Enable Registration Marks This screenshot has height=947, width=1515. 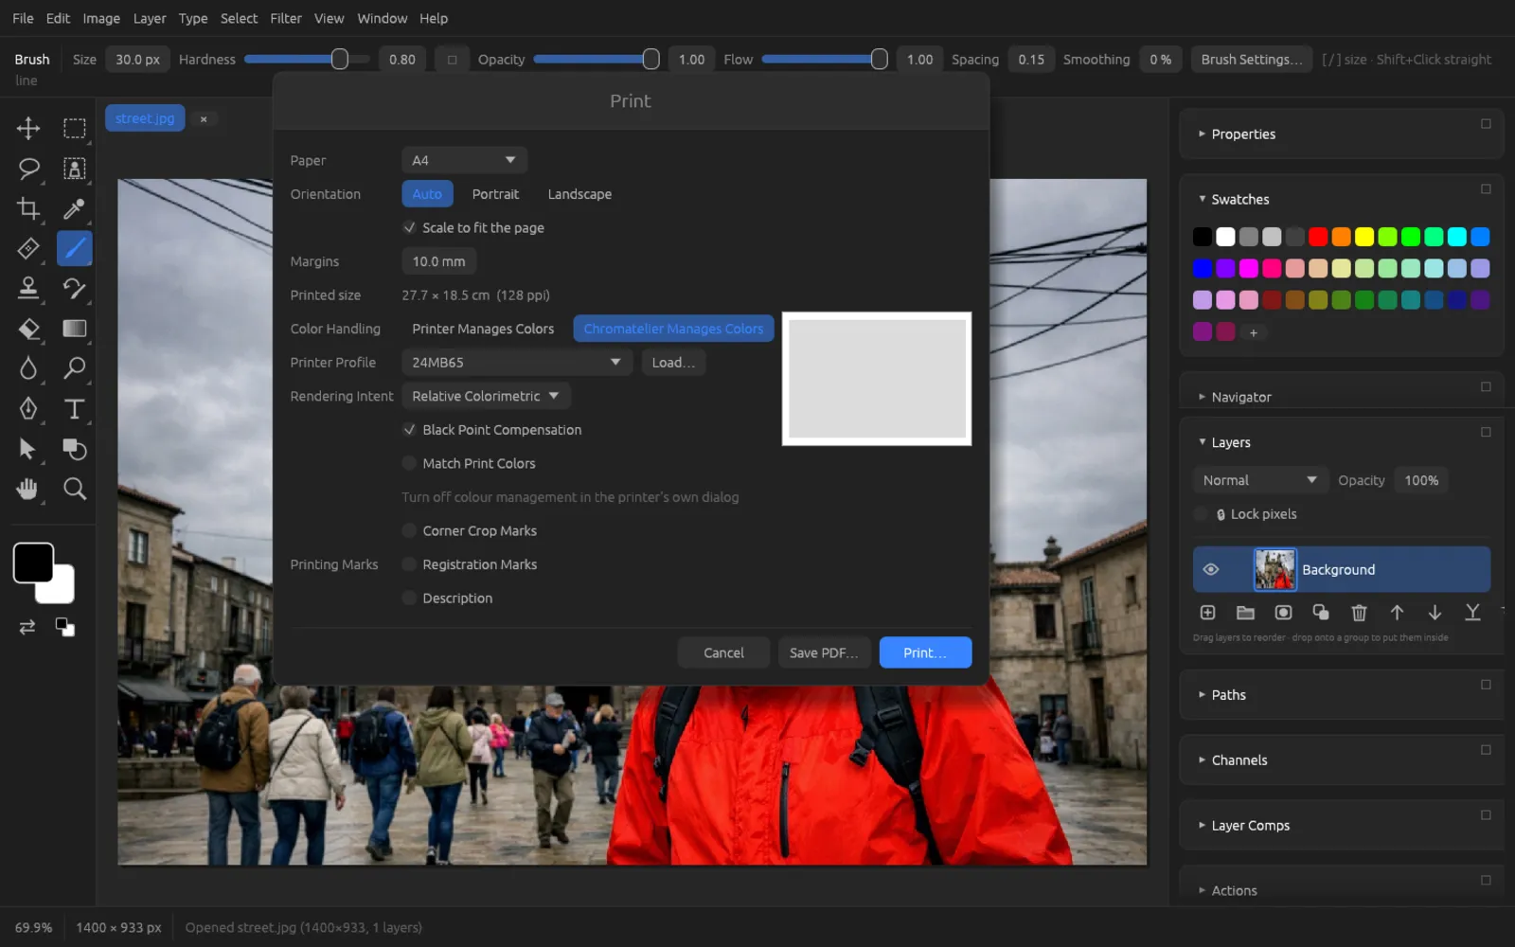[409, 564]
